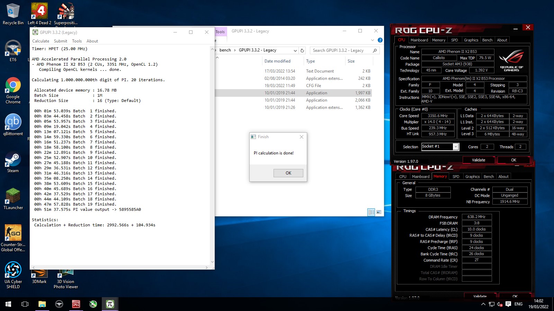Click right arrow of GPUPI horizontal scrollbar

tap(207, 267)
